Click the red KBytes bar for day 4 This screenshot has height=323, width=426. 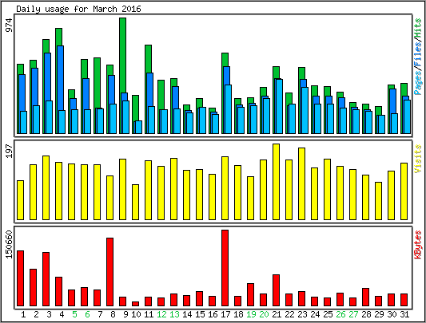(58, 292)
